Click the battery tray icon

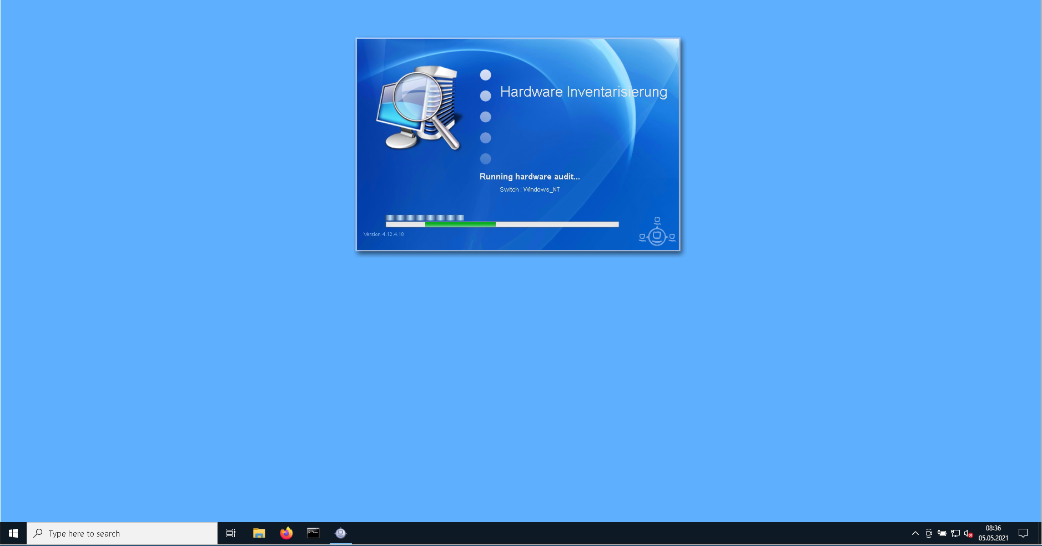(x=942, y=533)
